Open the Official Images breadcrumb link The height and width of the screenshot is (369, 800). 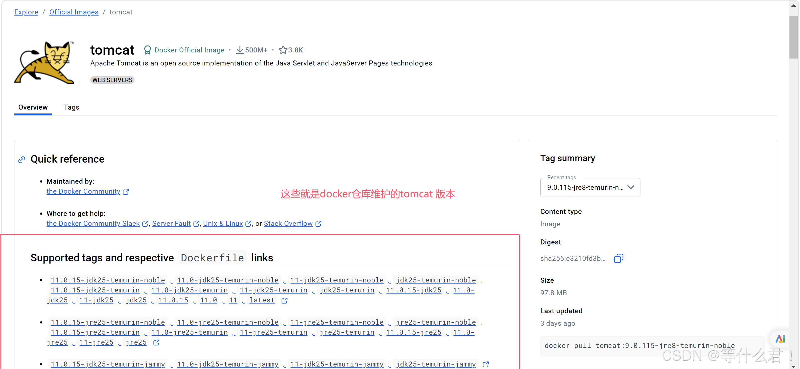click(x=74, y=12)
